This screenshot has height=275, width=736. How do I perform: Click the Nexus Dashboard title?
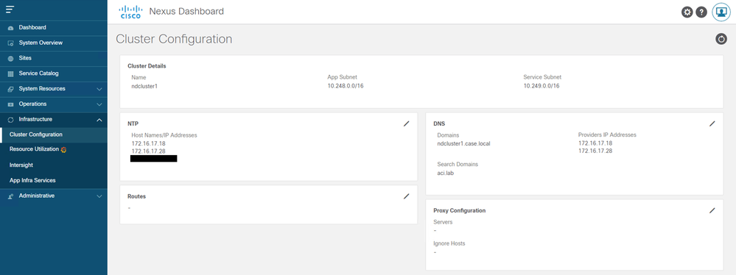[186, 11]
